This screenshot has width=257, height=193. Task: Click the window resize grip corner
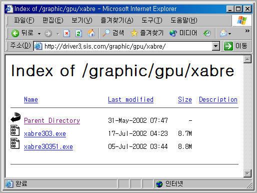[249, 185]
